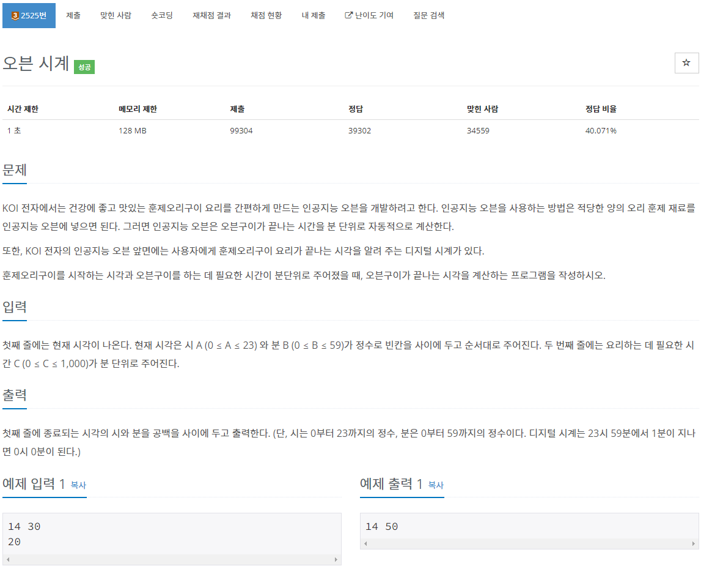This screenshot has height=566, width=701.
Task: Copy 예제 출력 1 using 복사 link
Action: coord(436,485)
